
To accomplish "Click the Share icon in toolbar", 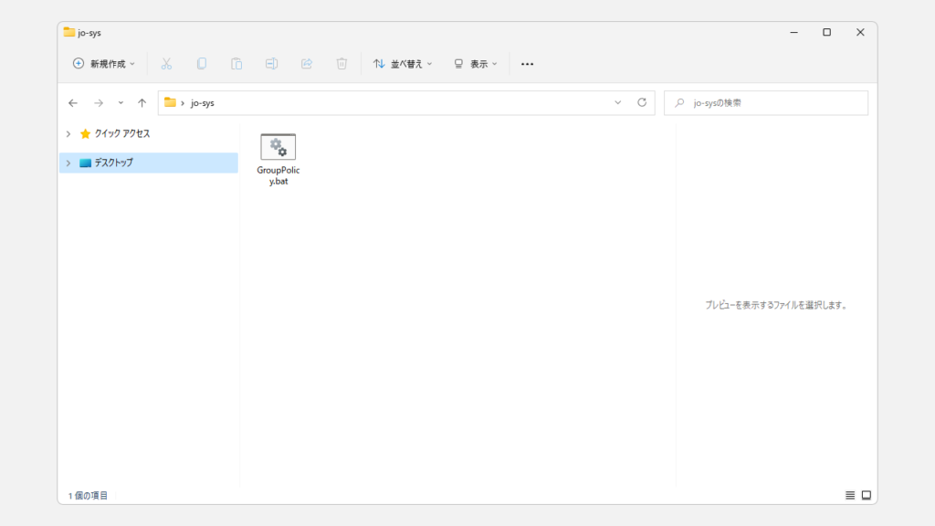I will pos(307,64).
